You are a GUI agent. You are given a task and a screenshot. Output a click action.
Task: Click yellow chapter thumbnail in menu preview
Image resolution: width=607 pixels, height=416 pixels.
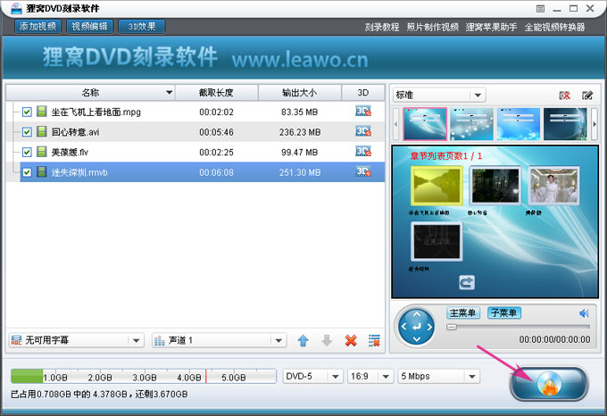pos(437,186)
